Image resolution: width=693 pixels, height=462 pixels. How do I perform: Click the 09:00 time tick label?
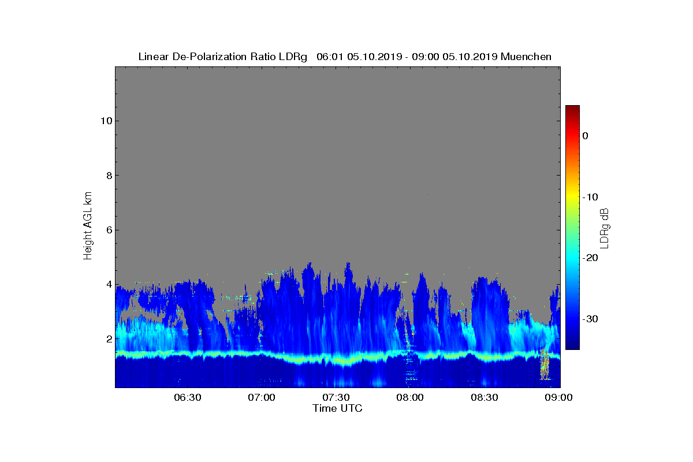pyautogui.click(x=559, y=398)
